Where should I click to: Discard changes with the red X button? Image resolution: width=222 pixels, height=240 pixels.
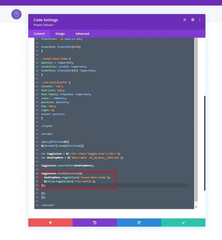click(50, 222)
